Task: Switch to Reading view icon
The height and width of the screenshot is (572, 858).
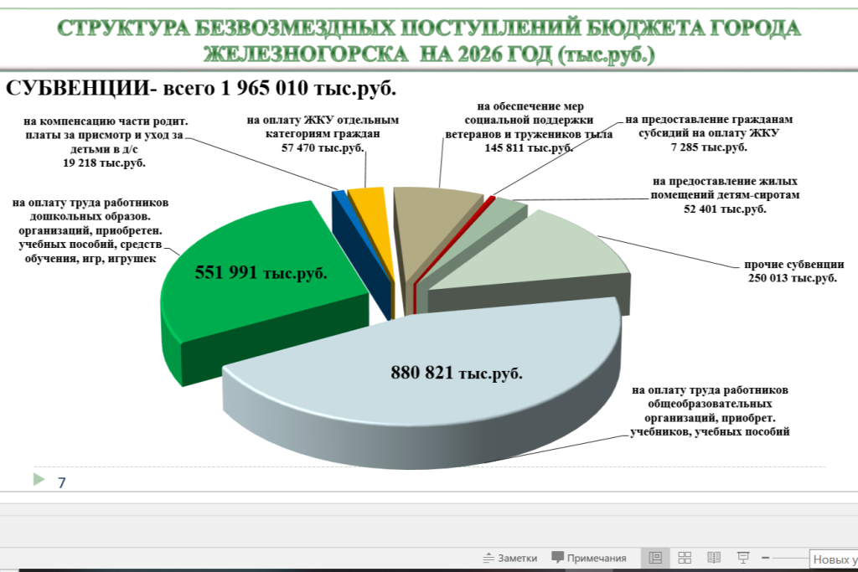Action: [713, 558]
